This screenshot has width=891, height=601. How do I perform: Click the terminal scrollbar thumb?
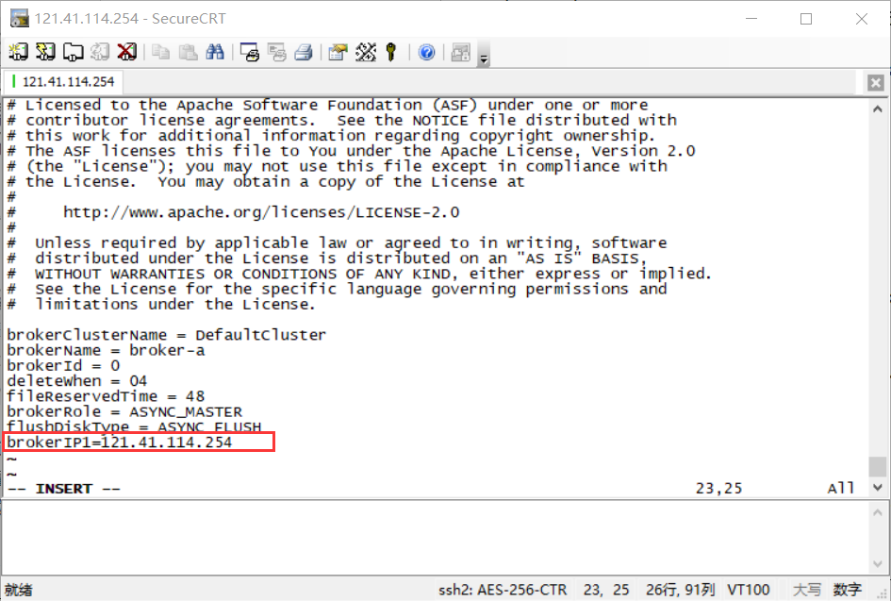pyautogui.click(x=878, y=467)
